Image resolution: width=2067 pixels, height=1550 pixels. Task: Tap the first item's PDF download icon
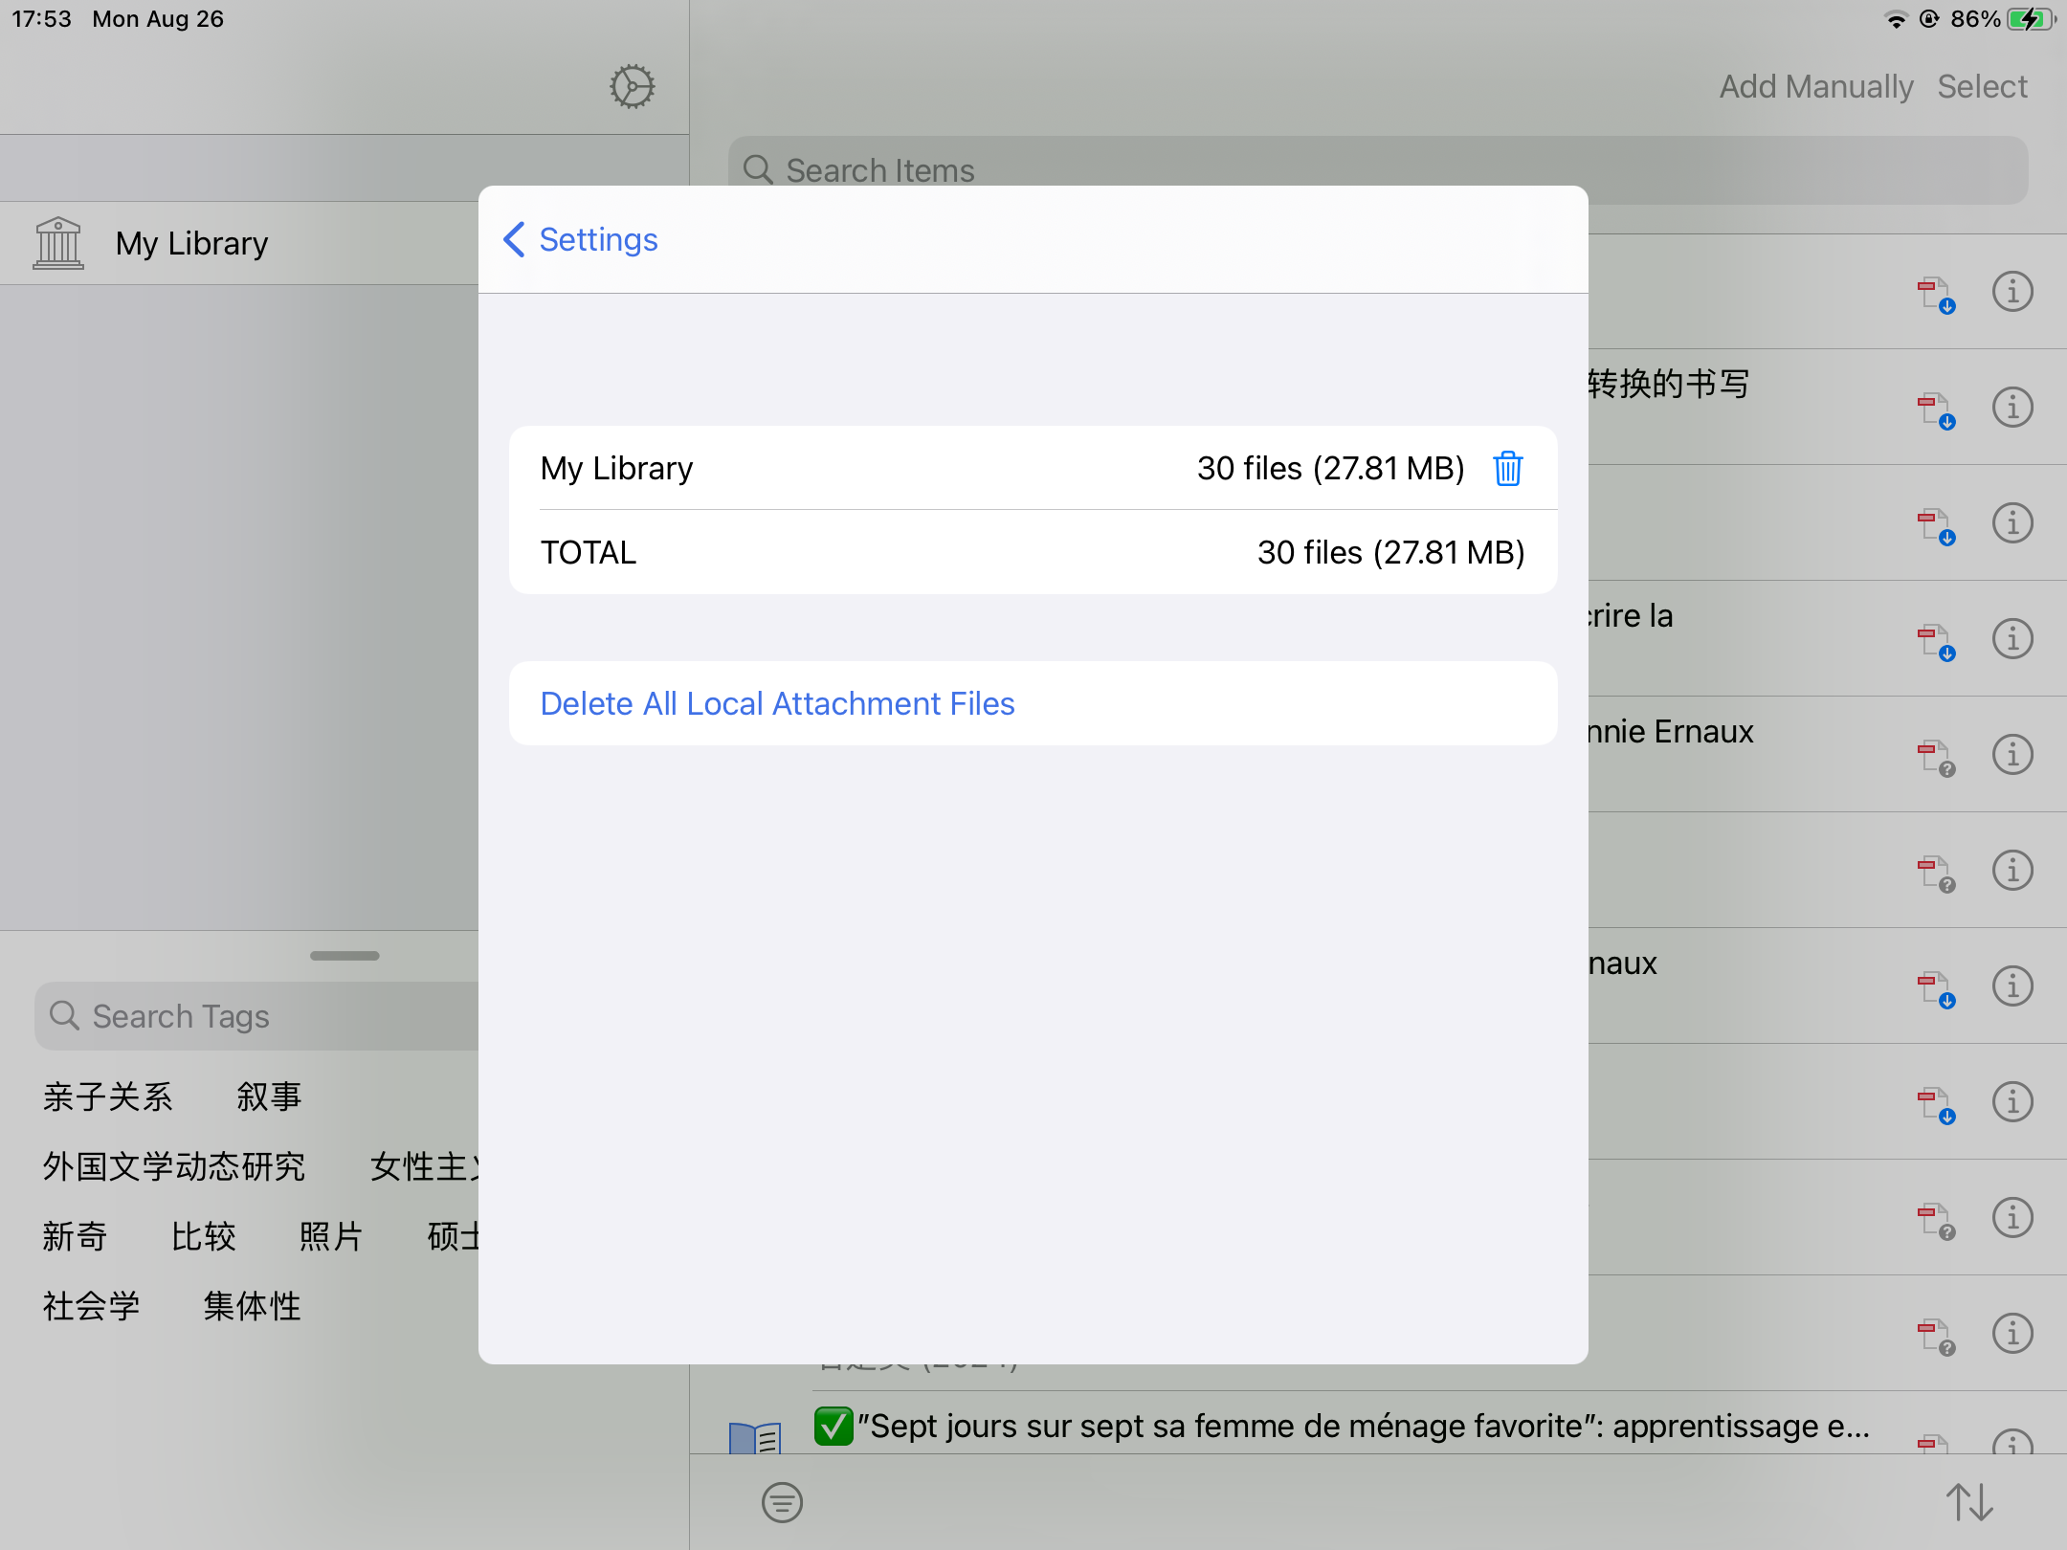click(x=1935, y=293)
